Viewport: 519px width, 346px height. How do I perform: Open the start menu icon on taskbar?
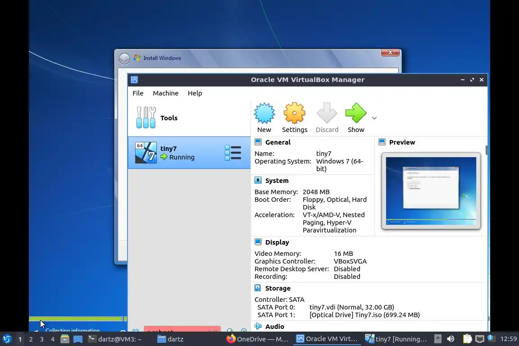click(7, 339)
